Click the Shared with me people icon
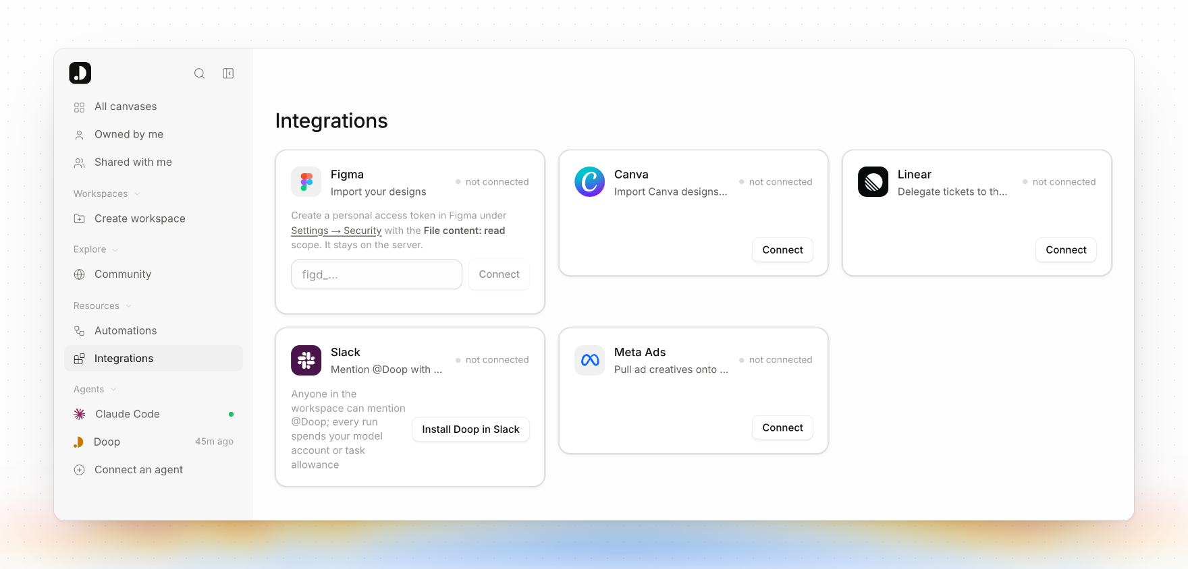1188x569 pixels. pyautogui.click(x=80, y=162)
